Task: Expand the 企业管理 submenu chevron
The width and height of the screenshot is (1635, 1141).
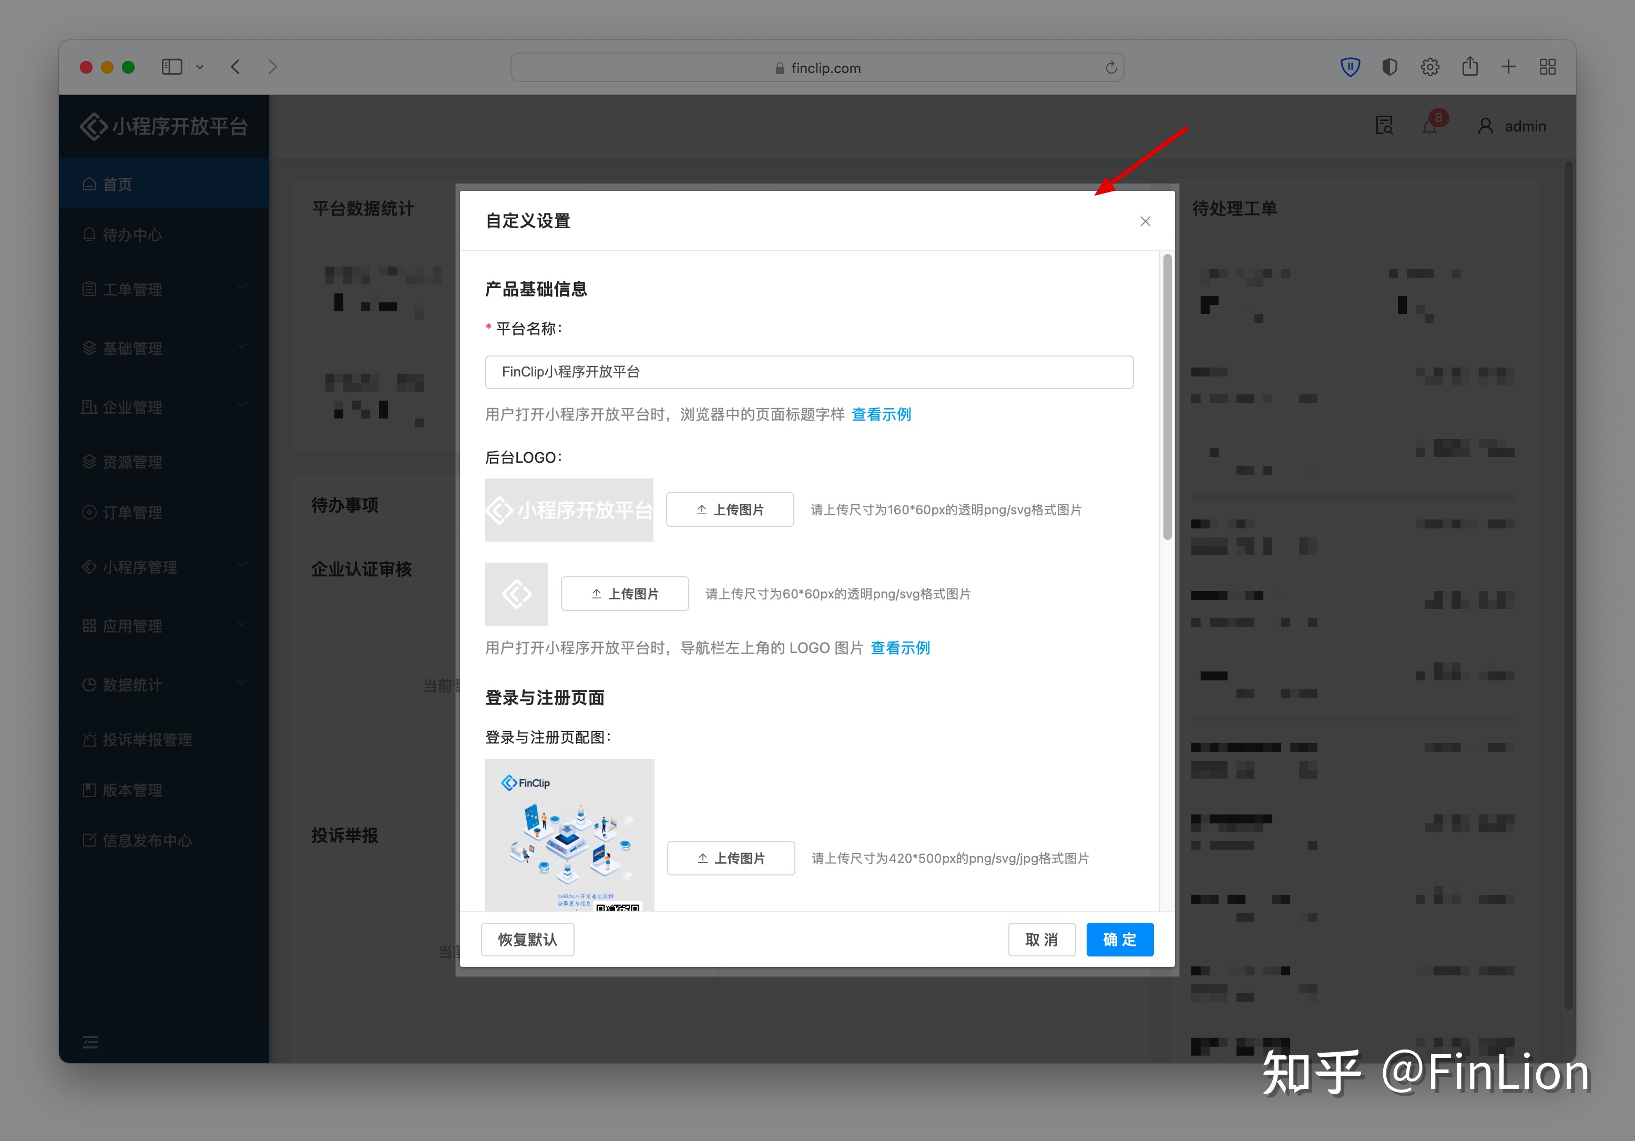Action: 242,405
